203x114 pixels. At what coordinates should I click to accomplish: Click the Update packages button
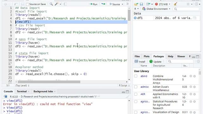pos(155,61)
